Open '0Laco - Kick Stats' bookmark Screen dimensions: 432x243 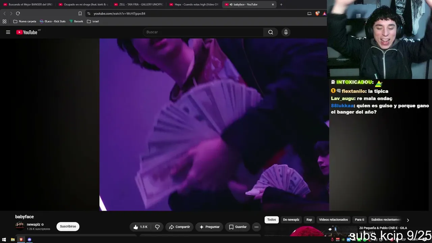coord(53,21)
